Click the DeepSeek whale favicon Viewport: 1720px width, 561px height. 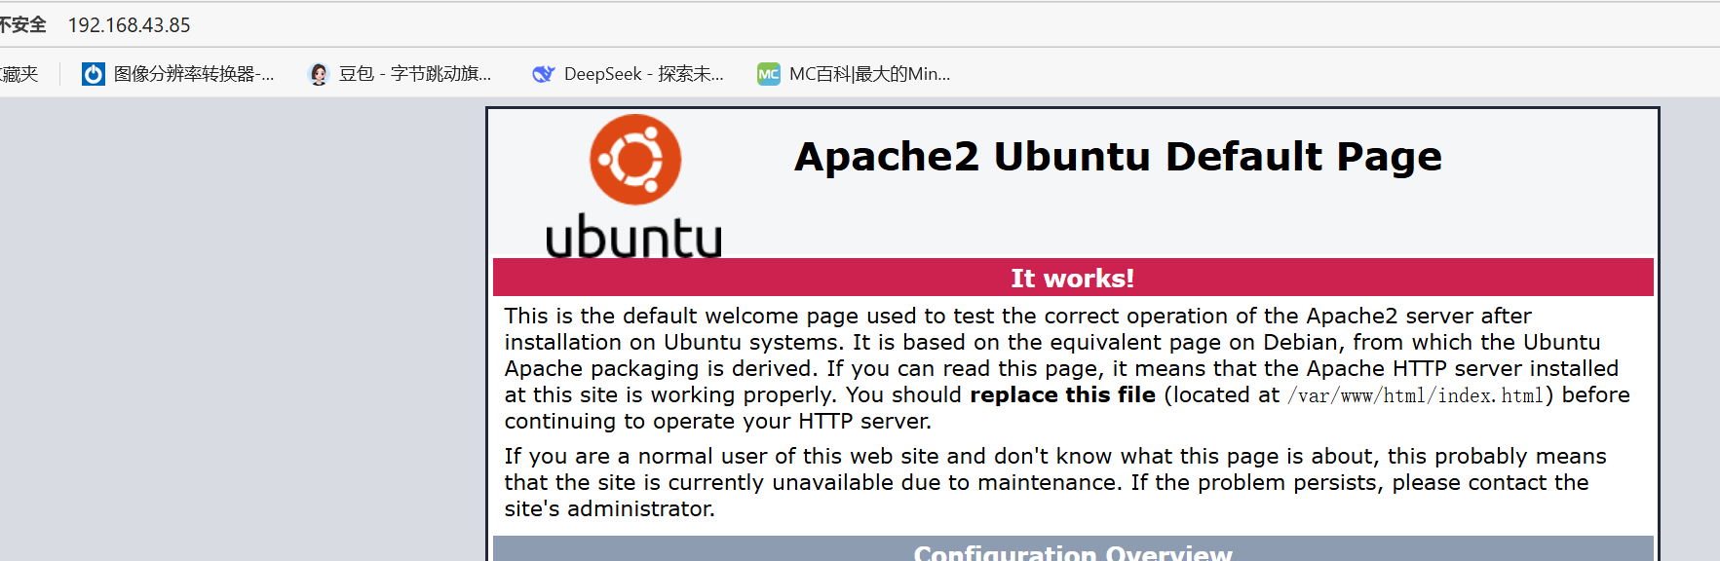544,74
